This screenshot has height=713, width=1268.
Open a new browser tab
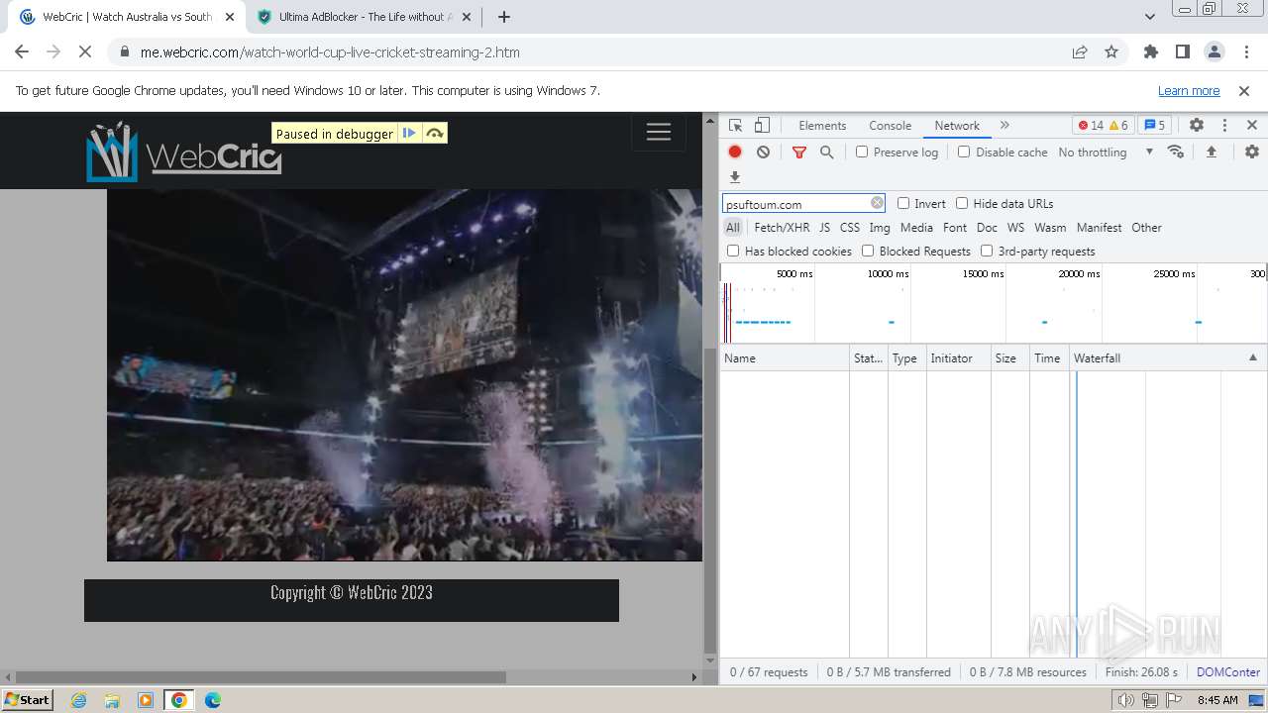[x=504, y=17]
